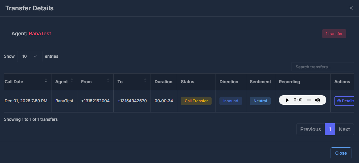Image resolution: width=359 pixels, height=163 pixels.
Task: Focus the Search transfers input field
Action: 322,67
